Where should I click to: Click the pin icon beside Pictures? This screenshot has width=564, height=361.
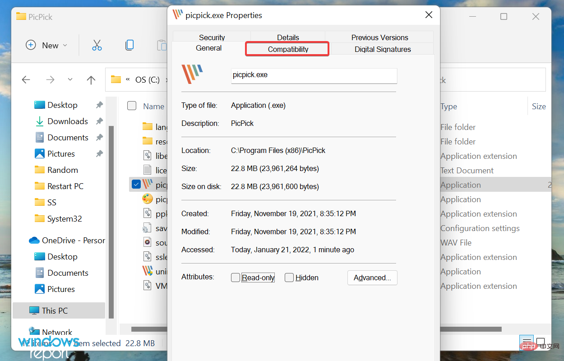(99, 153)
